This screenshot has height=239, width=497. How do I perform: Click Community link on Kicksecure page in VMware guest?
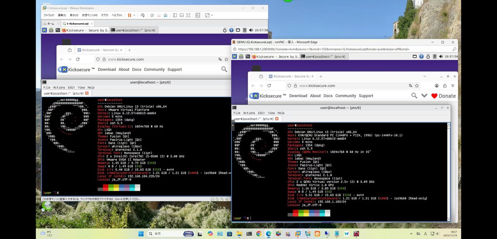coord(154,69)
